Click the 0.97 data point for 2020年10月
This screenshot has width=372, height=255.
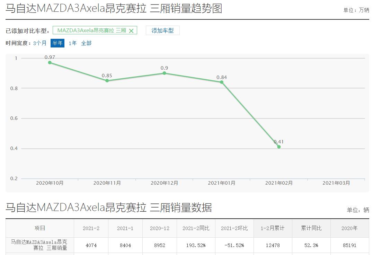coord(50,63)
